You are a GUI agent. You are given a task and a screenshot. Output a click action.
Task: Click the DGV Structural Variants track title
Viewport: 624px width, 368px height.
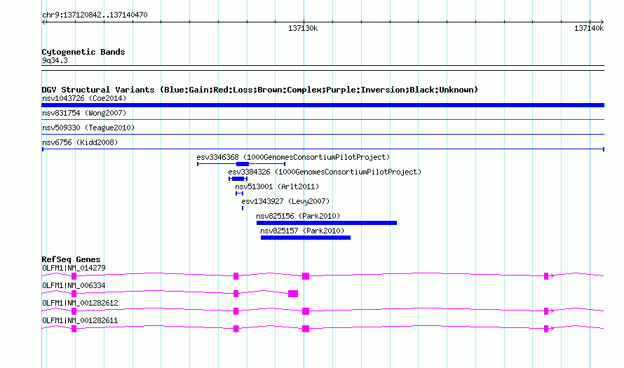[x=260, y=90]
